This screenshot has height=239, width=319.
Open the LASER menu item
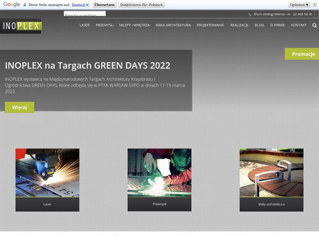pos(85,25)
